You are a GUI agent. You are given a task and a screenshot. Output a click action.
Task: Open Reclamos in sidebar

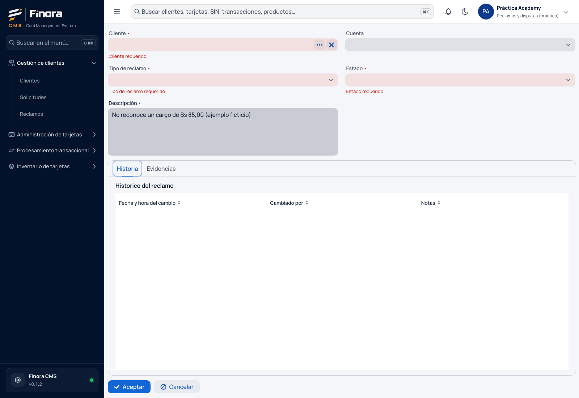[x=31, y=114]
